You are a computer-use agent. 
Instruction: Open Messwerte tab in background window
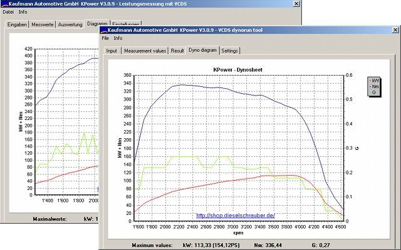(x=43, y=24)
